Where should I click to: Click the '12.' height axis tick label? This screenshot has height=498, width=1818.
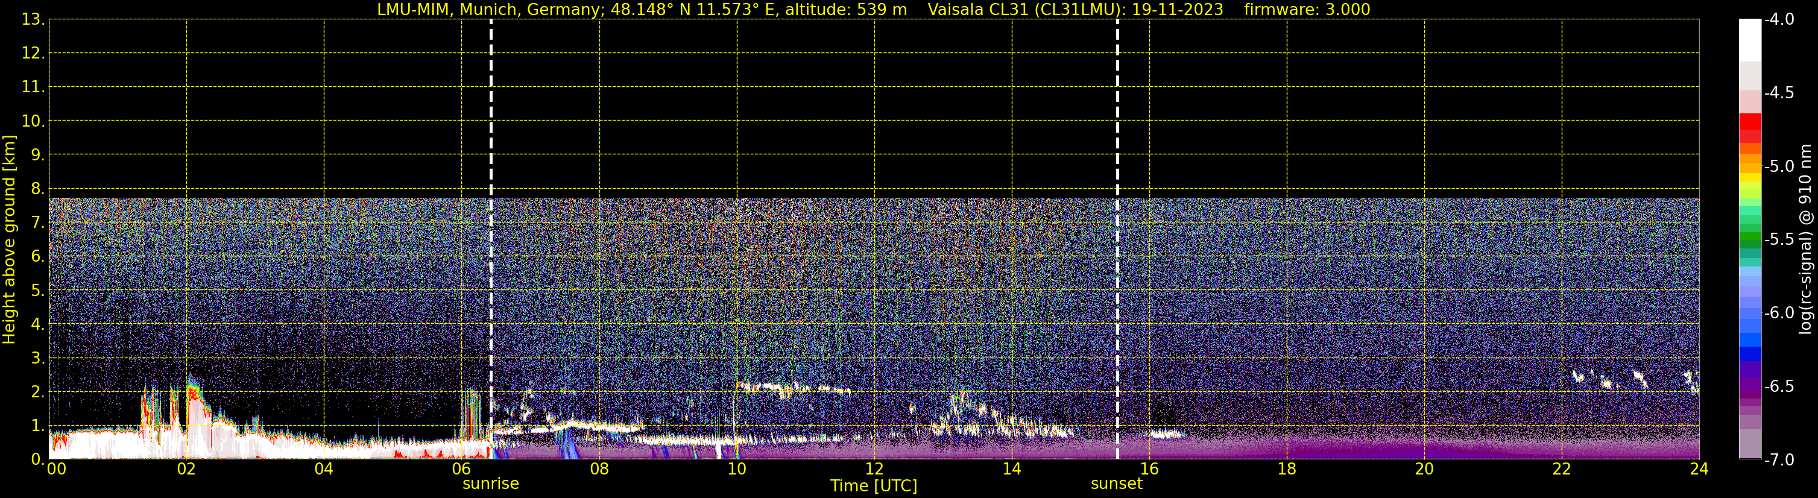pyautogui.click(x=33, y=54)
